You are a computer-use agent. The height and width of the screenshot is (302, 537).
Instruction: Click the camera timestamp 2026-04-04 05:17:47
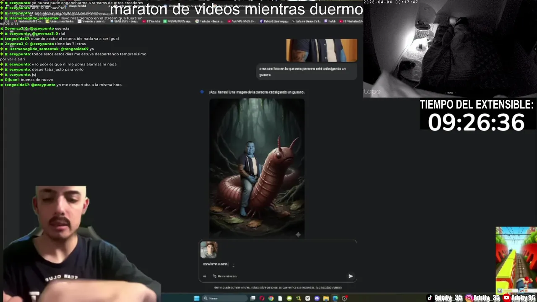click(x=391, y=2)
